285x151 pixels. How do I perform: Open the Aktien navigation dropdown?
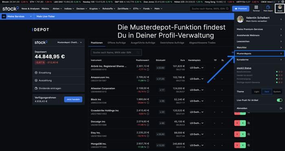click(x=57, y=9)
